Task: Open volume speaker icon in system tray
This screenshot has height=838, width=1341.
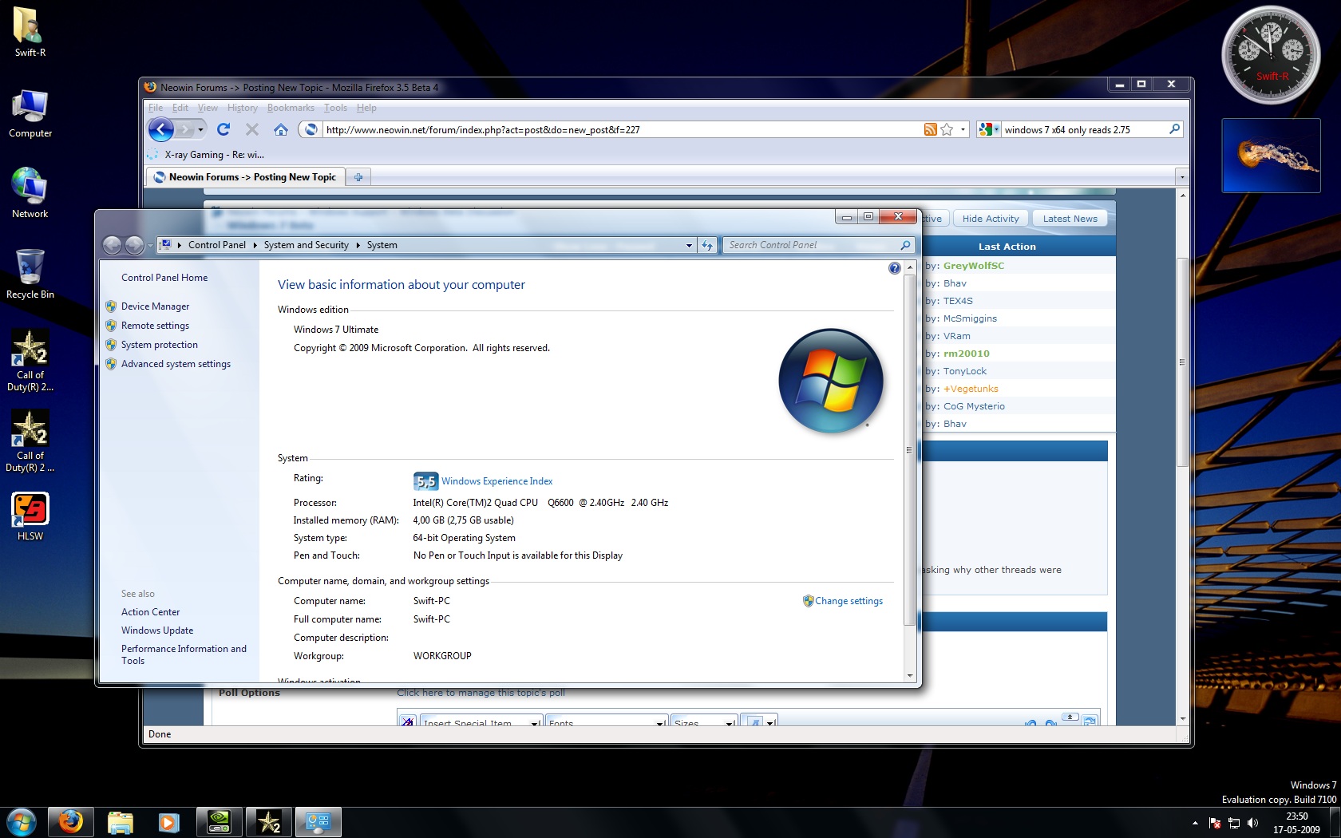Action: pos(1252,823)
